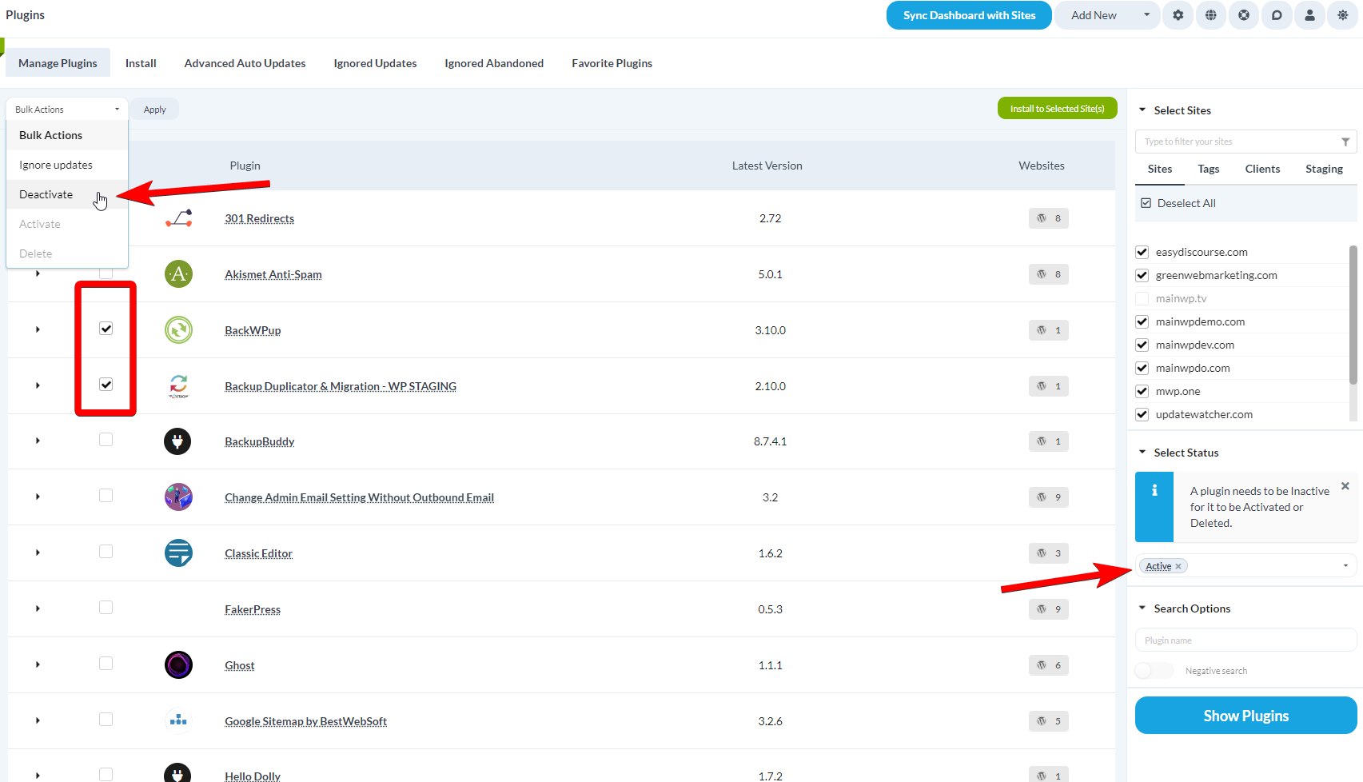
Task: Click the Classic Editor plugin icon
Action: click(178, 553)
